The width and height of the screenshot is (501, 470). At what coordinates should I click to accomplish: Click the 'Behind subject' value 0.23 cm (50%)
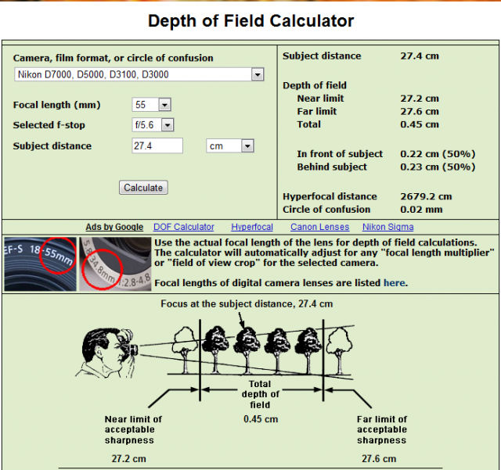pyautogui.click(x=438, y=167)
